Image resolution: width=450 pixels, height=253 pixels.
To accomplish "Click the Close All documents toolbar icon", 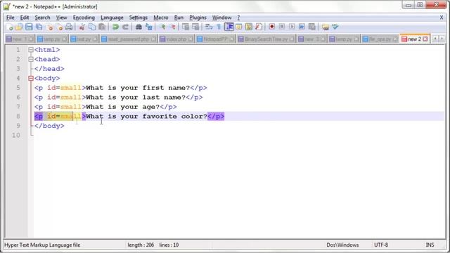I will coord(59,27).
